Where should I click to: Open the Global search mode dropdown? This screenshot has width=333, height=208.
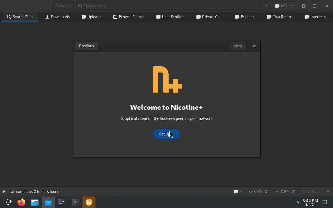click(x=63, y=6)
